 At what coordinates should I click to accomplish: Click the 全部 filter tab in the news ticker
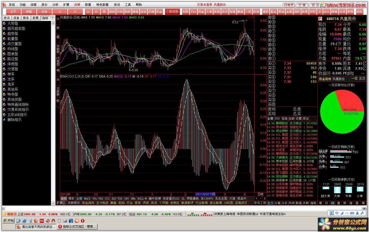tap(270, 119)
